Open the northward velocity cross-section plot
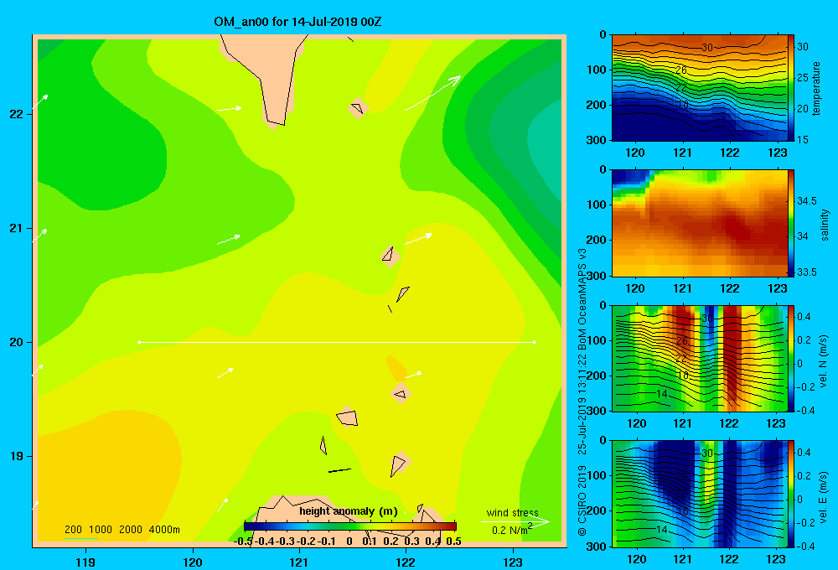Screen dimensions: 838x570 pos(699,358)
